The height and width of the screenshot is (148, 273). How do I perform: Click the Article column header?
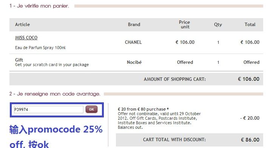(22, 25)
